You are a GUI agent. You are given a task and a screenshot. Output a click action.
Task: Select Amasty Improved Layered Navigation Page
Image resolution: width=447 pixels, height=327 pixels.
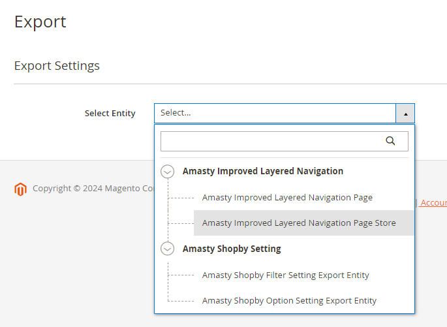click(x=287, y=198)
